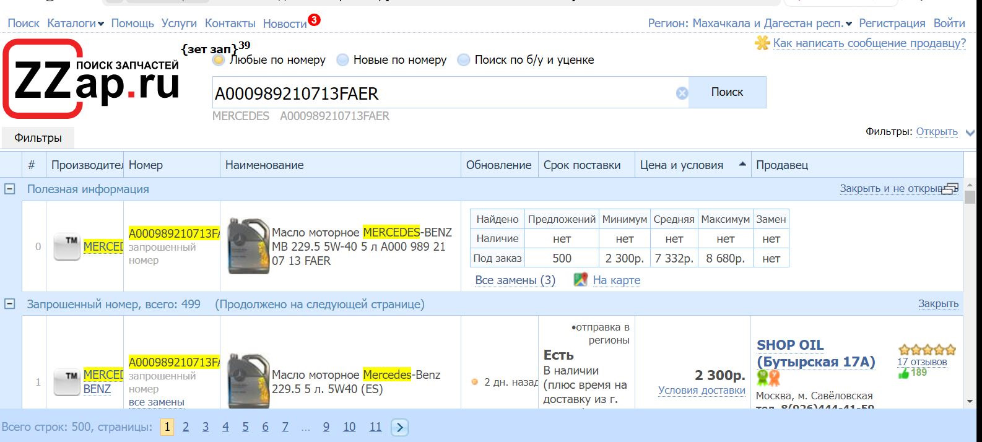This screenshot has width=982, height=442.
Task: Go to results page 3
Action: pos(206,427)
